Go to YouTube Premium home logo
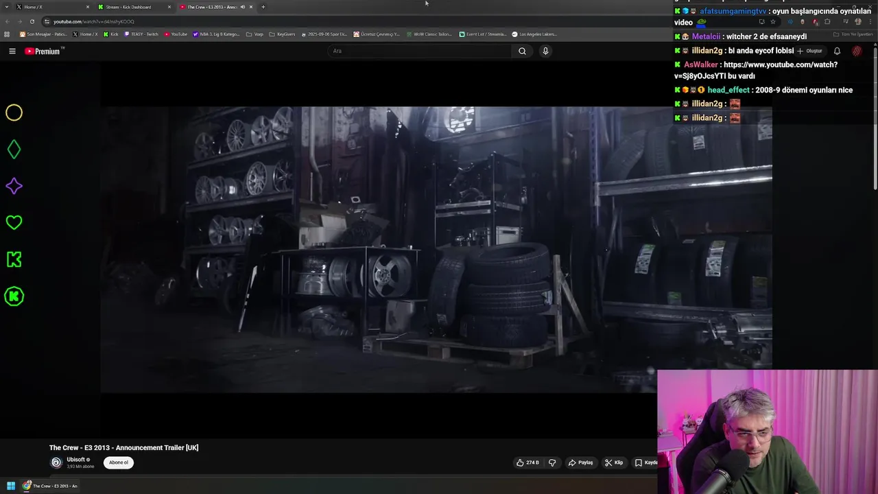878x494 pixels. click(x=44, y=51)
